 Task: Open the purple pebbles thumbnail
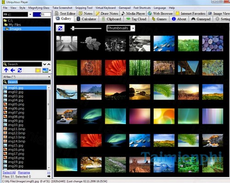(x=213, y=44)
